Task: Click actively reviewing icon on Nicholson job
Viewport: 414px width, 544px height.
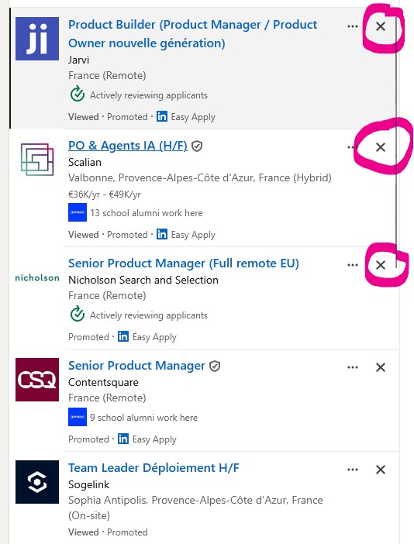Action: pyautogui.click(x=78, y=315)
